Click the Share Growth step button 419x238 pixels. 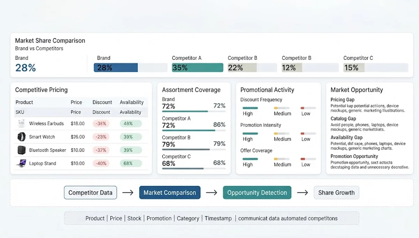coord(336,192)
